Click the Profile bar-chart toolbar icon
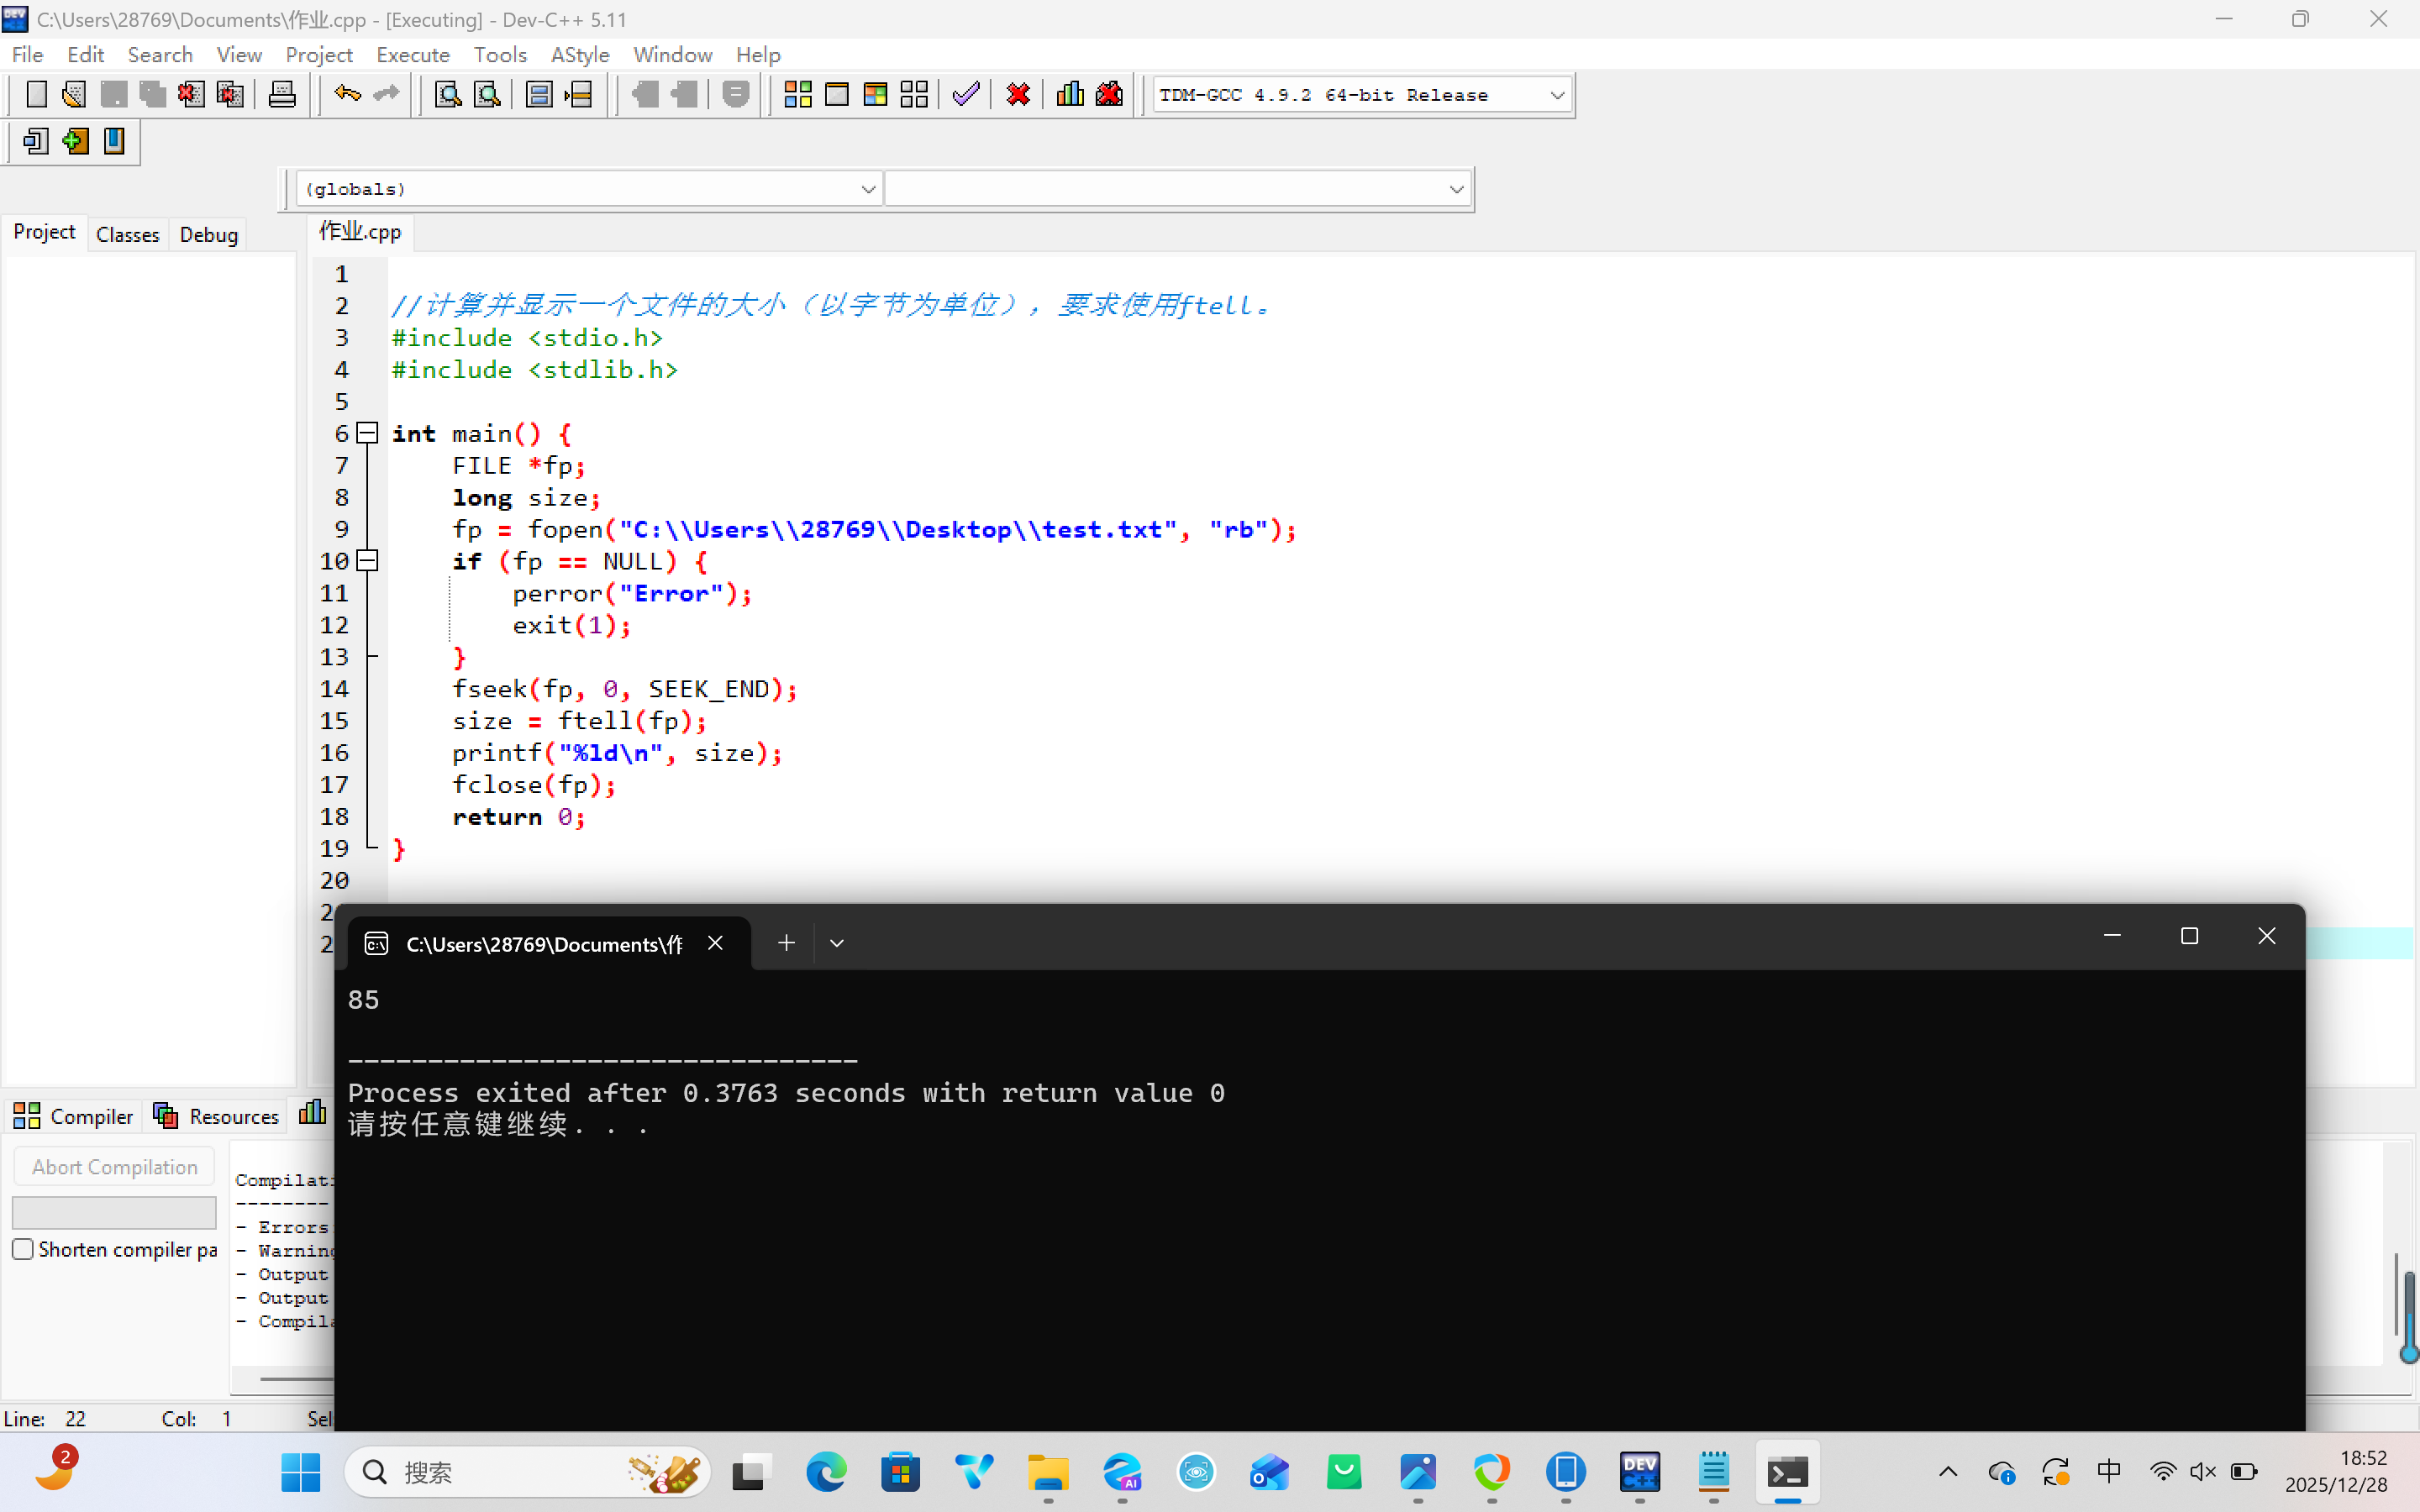The height and width of the screenshot is (1512, 2420). (x=1070, y=95)
